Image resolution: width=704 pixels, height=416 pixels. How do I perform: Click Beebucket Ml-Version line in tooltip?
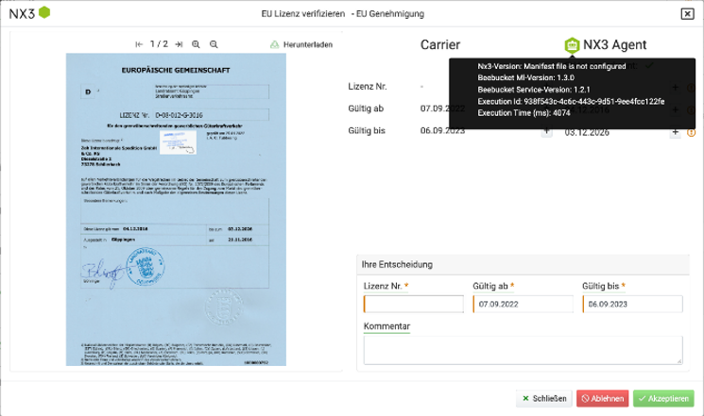(x=525, y=78)
